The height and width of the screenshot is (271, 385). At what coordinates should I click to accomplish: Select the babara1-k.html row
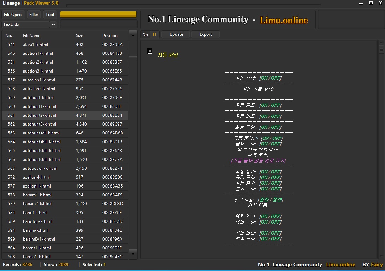click(65, 195)
